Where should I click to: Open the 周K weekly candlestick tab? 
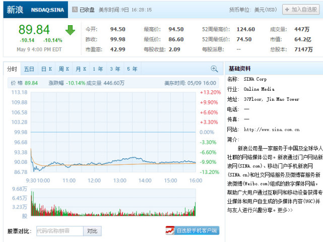coord(63,69)
